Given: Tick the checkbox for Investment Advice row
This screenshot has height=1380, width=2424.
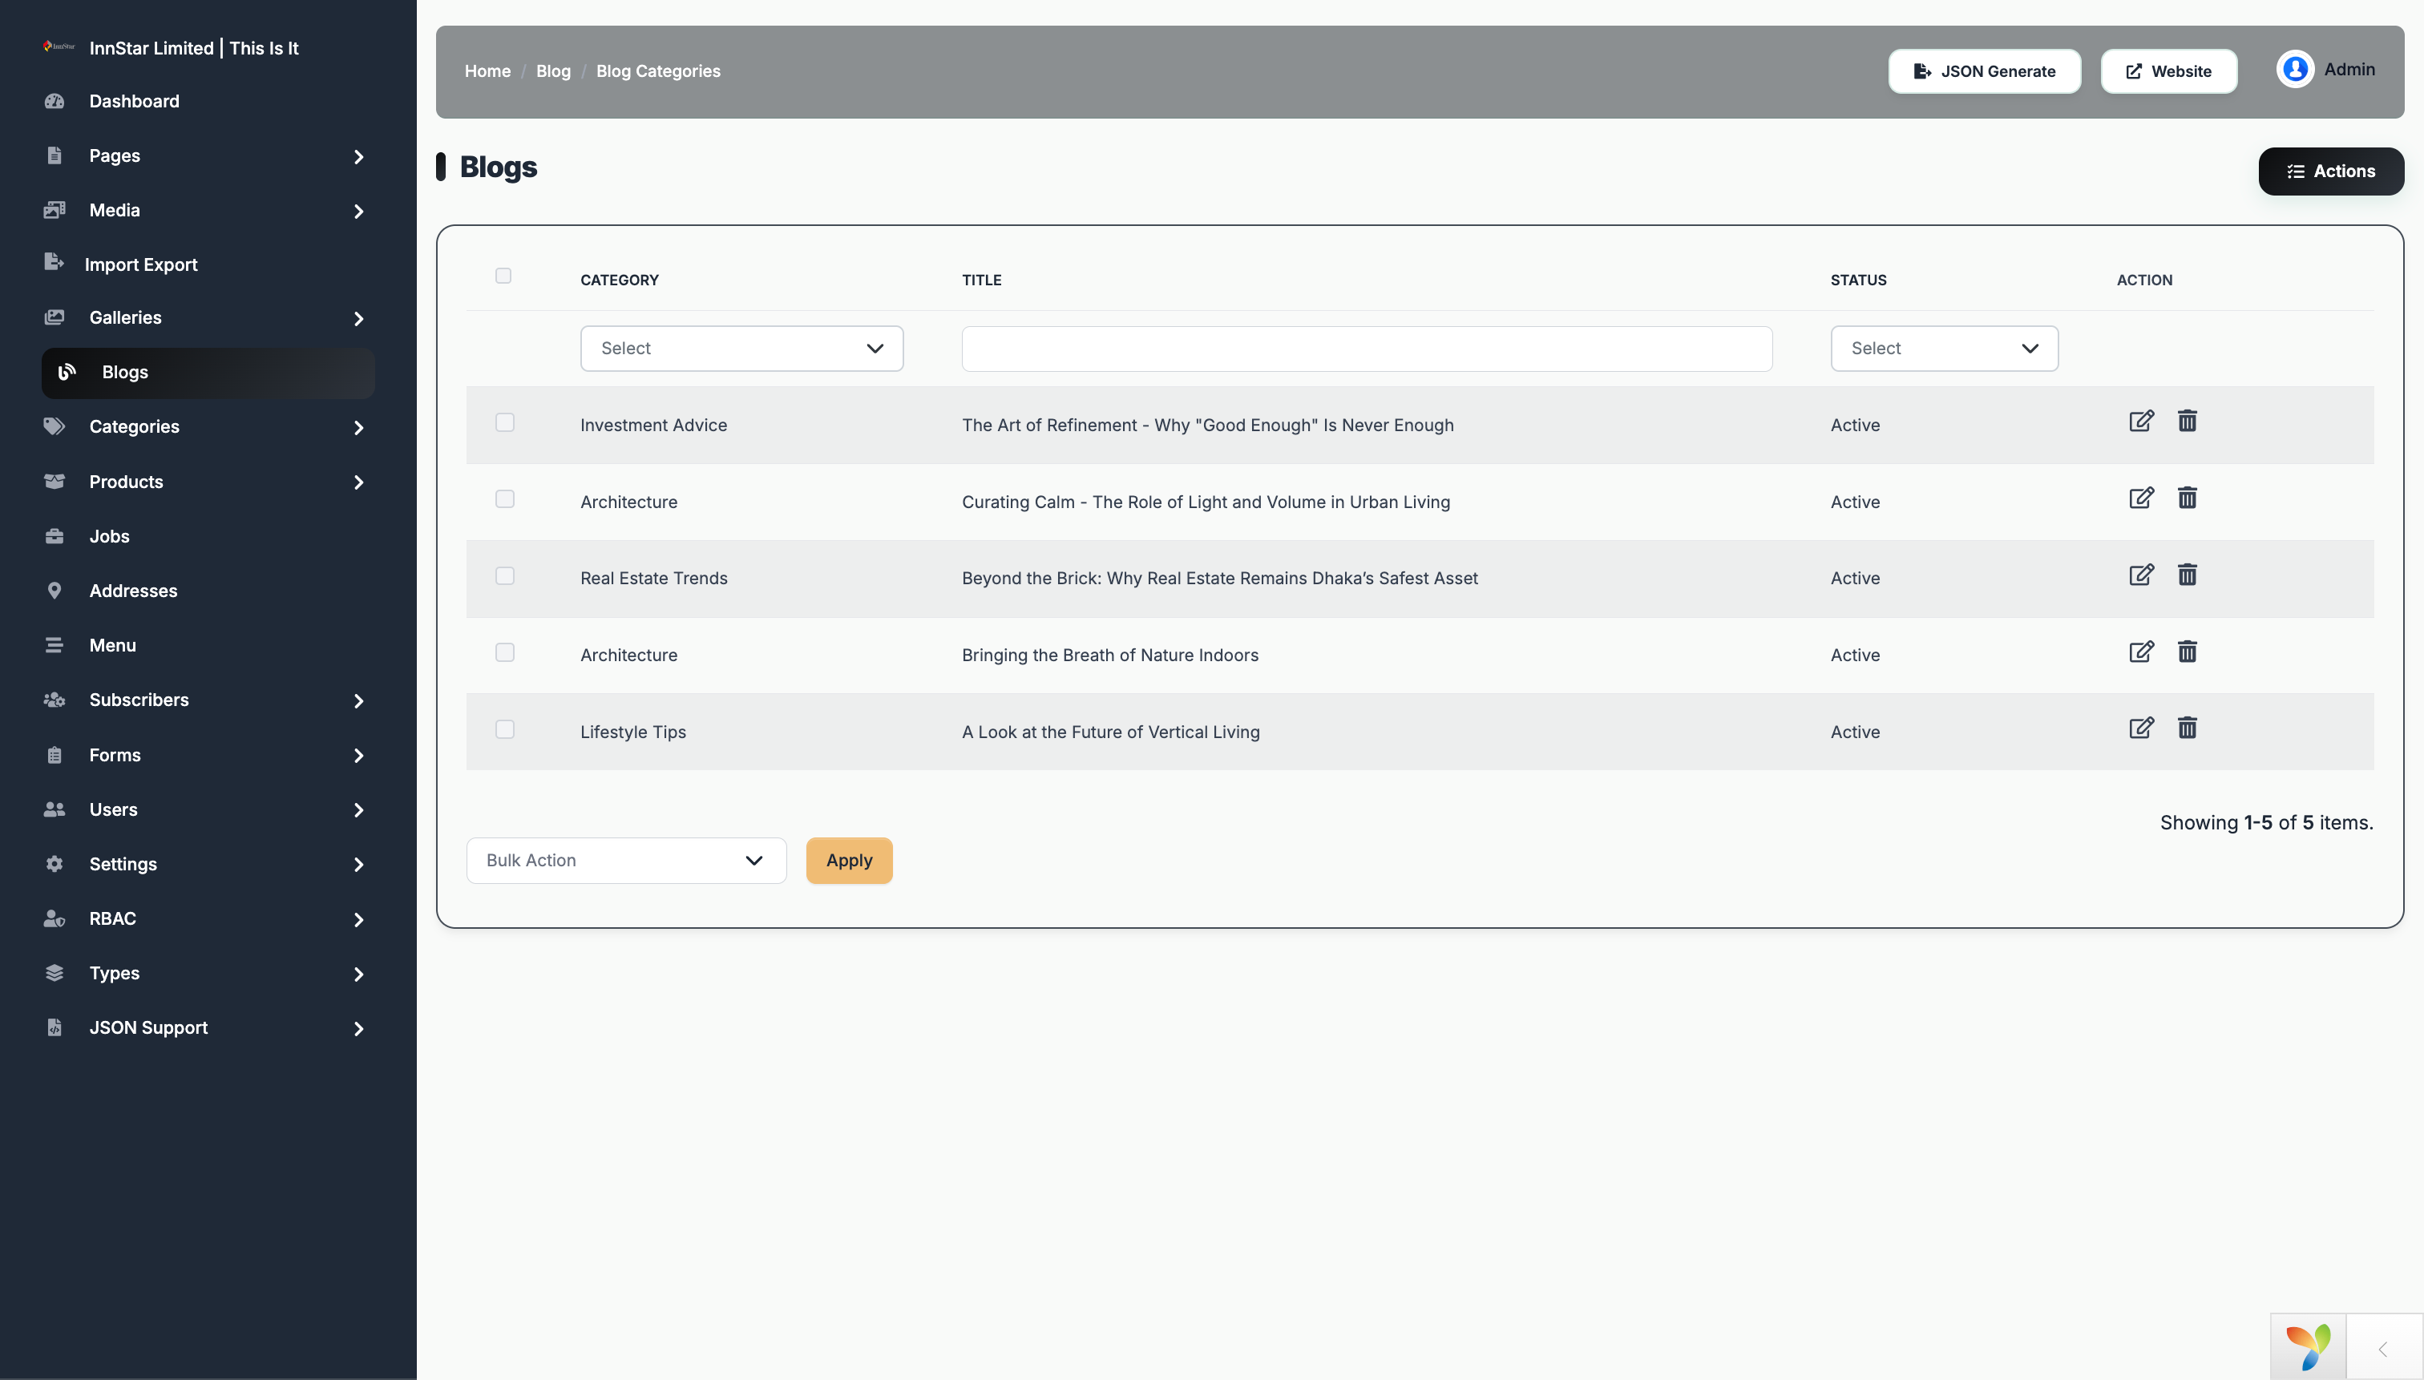Looking at the screenshot, I should [504, 422].
